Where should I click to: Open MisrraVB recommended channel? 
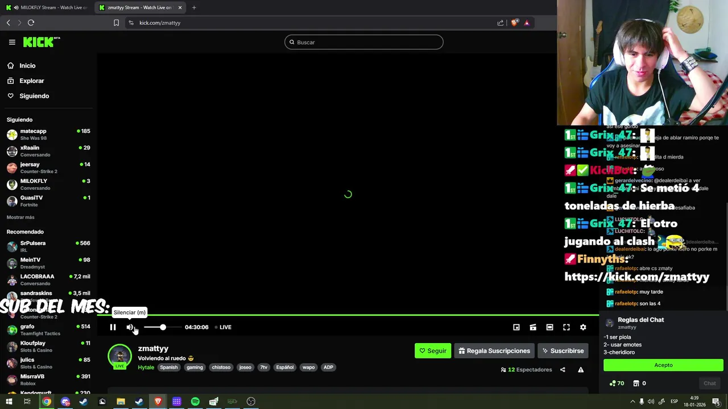pyautogui.click(x=48, y=380)
